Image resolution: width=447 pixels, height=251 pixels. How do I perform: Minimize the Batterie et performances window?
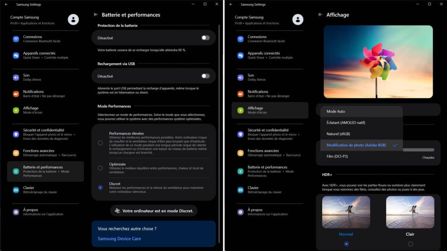tap(193, 4)
